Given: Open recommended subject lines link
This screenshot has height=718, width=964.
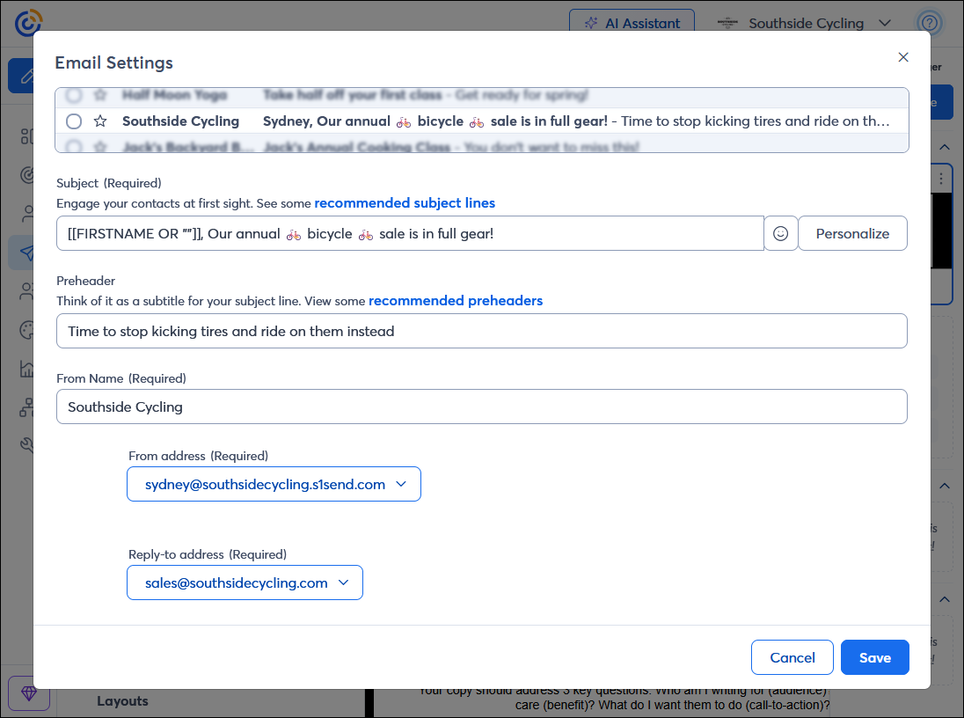Looking at the screenshot, I should (405, 203).
